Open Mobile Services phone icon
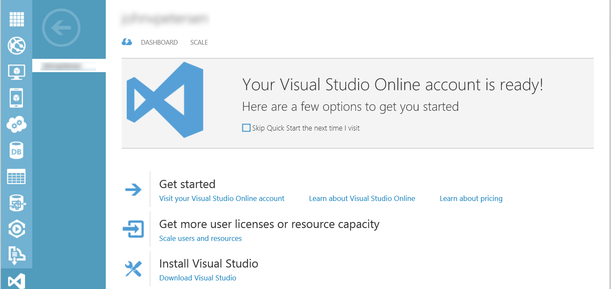 pos(16,98)
